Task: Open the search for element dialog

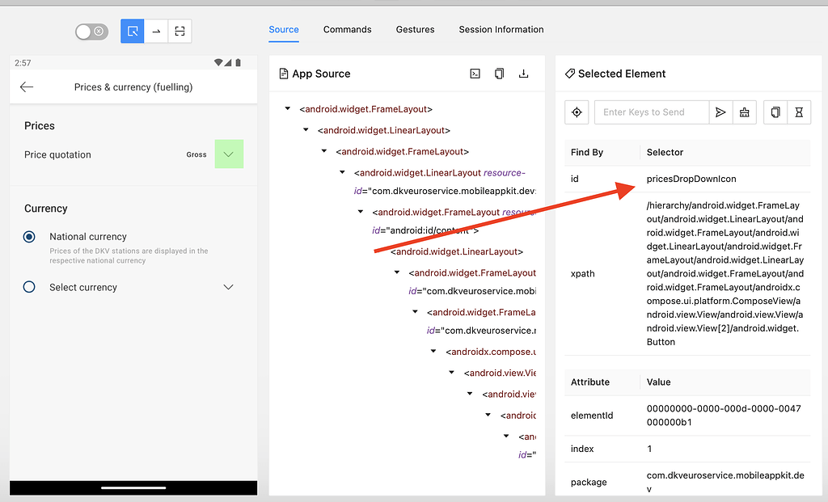Action: 475,74
